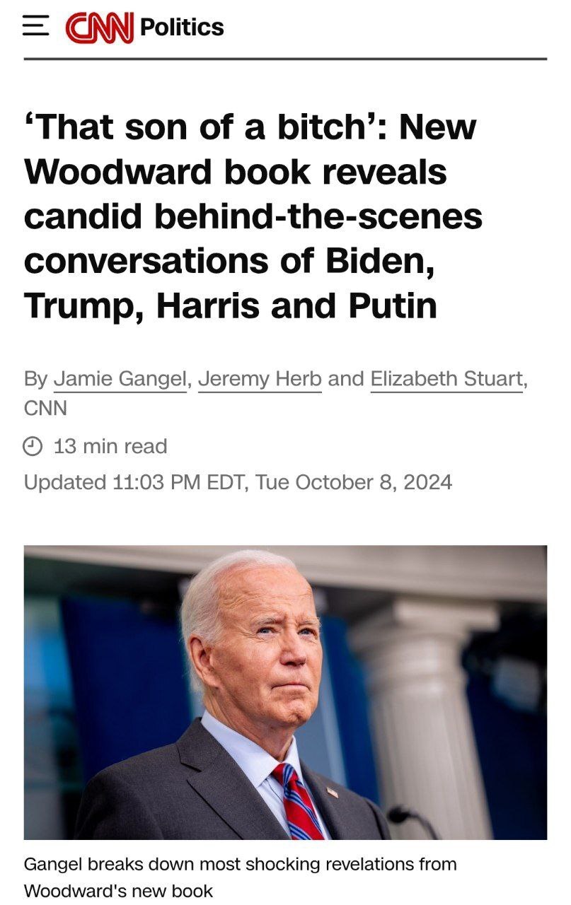The width and height of the screenshot is (571, 905).
Task: Click the Woodward book article headline
Action: coord(253,216)
